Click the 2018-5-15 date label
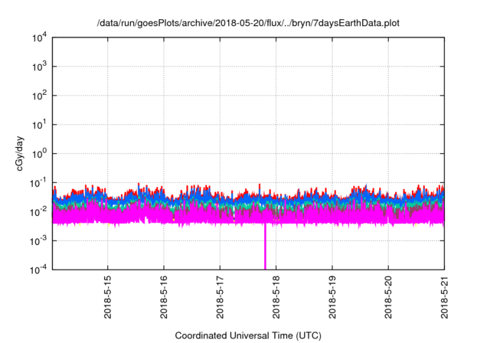This screenshot has width=490, height=343. click(x=107, y=297)
